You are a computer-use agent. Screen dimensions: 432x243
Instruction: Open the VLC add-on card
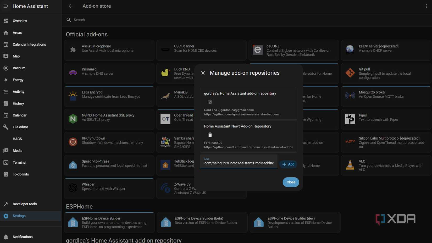[x=386, y=165]
